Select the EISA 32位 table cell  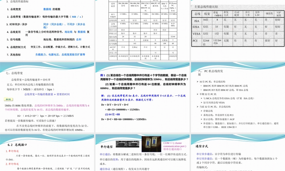point(205,27)
